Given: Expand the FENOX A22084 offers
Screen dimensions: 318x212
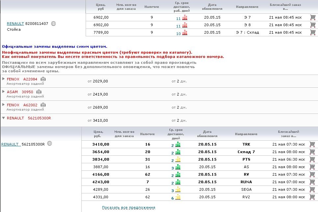Looking at the screenshot, I should click(x=4, y=79).
